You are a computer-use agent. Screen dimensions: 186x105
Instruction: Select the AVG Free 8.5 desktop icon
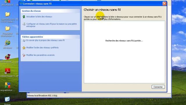8,3
